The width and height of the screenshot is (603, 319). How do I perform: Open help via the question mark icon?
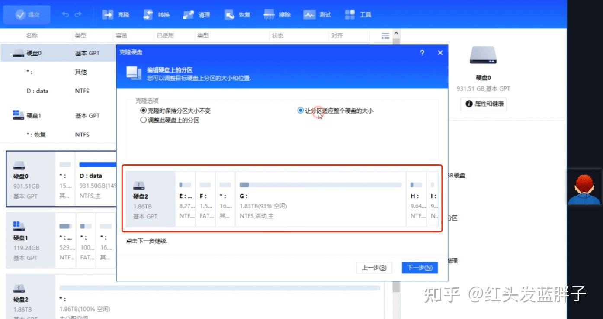coord(423,53)
